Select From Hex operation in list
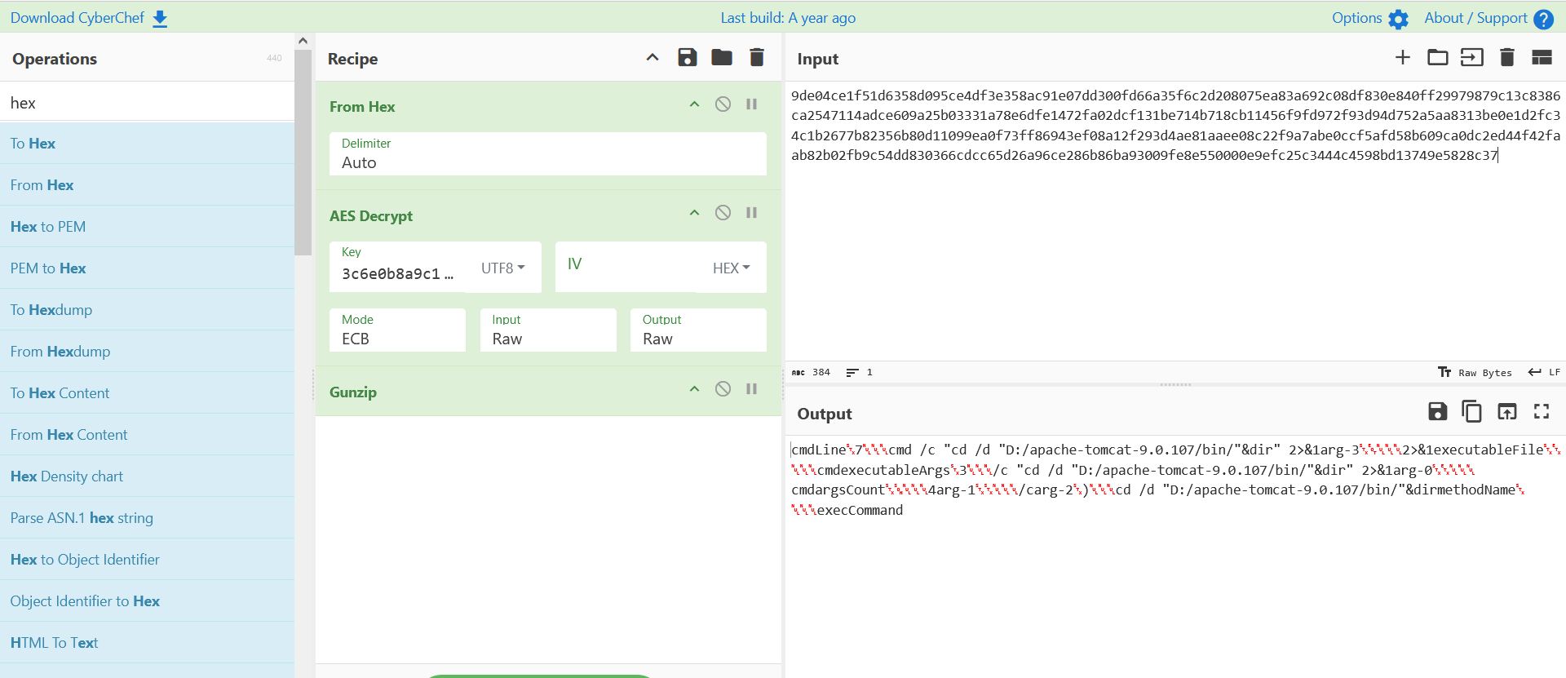 (147, 185)
